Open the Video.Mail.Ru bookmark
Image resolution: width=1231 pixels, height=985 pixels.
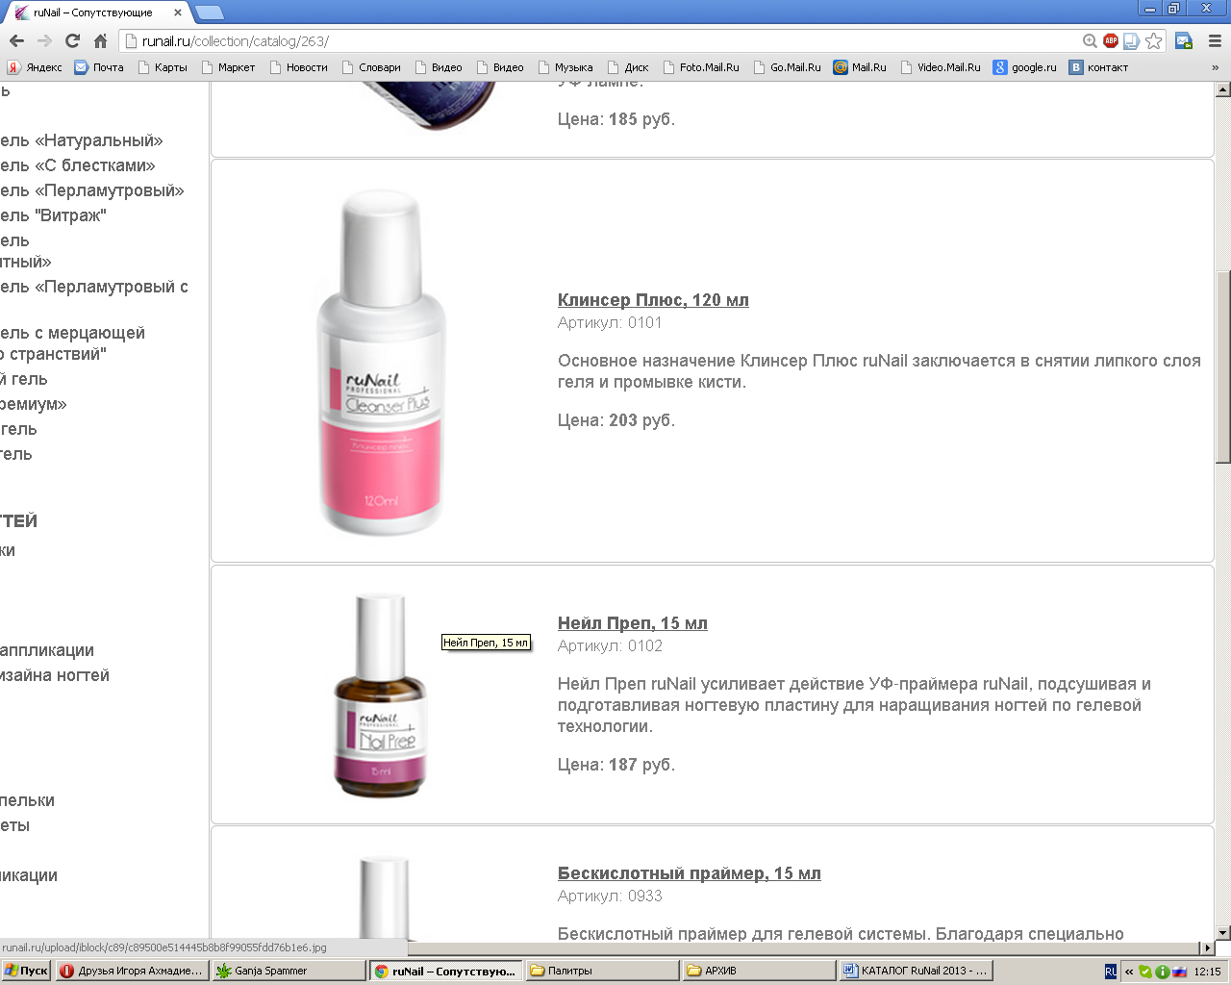click(x=941, y=67)
